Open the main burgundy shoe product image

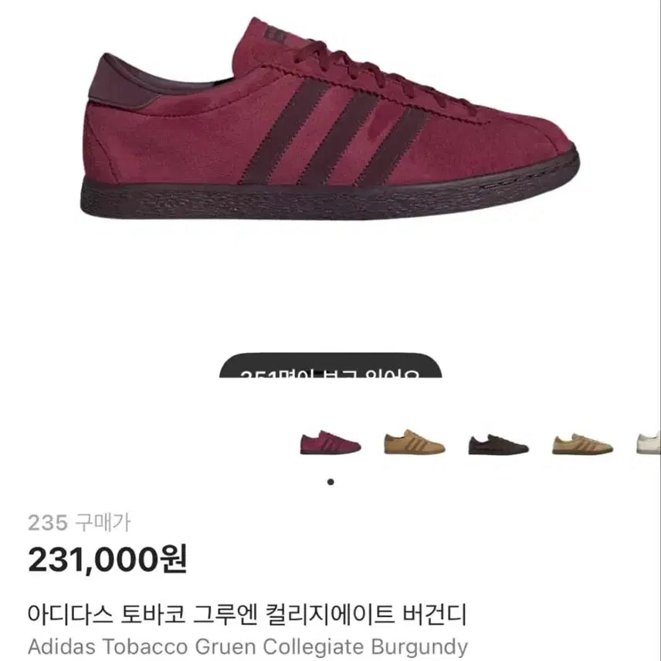tap(330, 119)
